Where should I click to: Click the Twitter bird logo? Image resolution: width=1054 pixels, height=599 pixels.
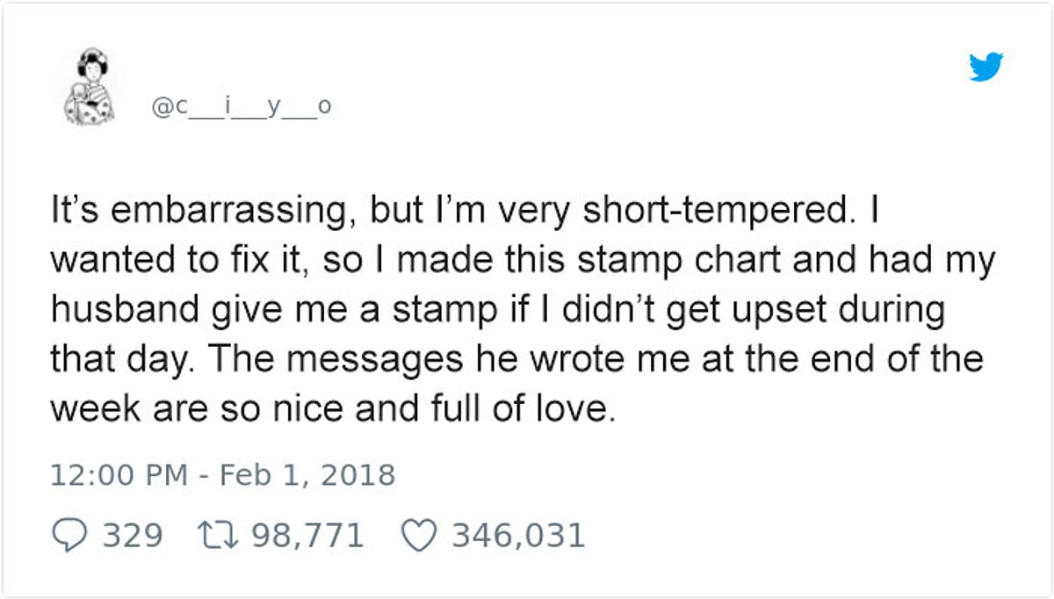(986, 67)
